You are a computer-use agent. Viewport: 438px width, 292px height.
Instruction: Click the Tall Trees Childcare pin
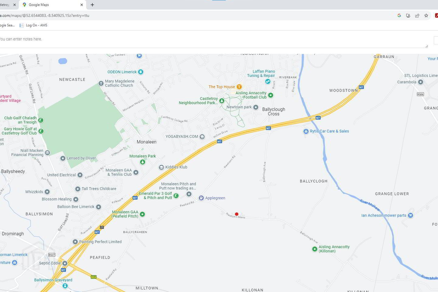click(78, 189)
